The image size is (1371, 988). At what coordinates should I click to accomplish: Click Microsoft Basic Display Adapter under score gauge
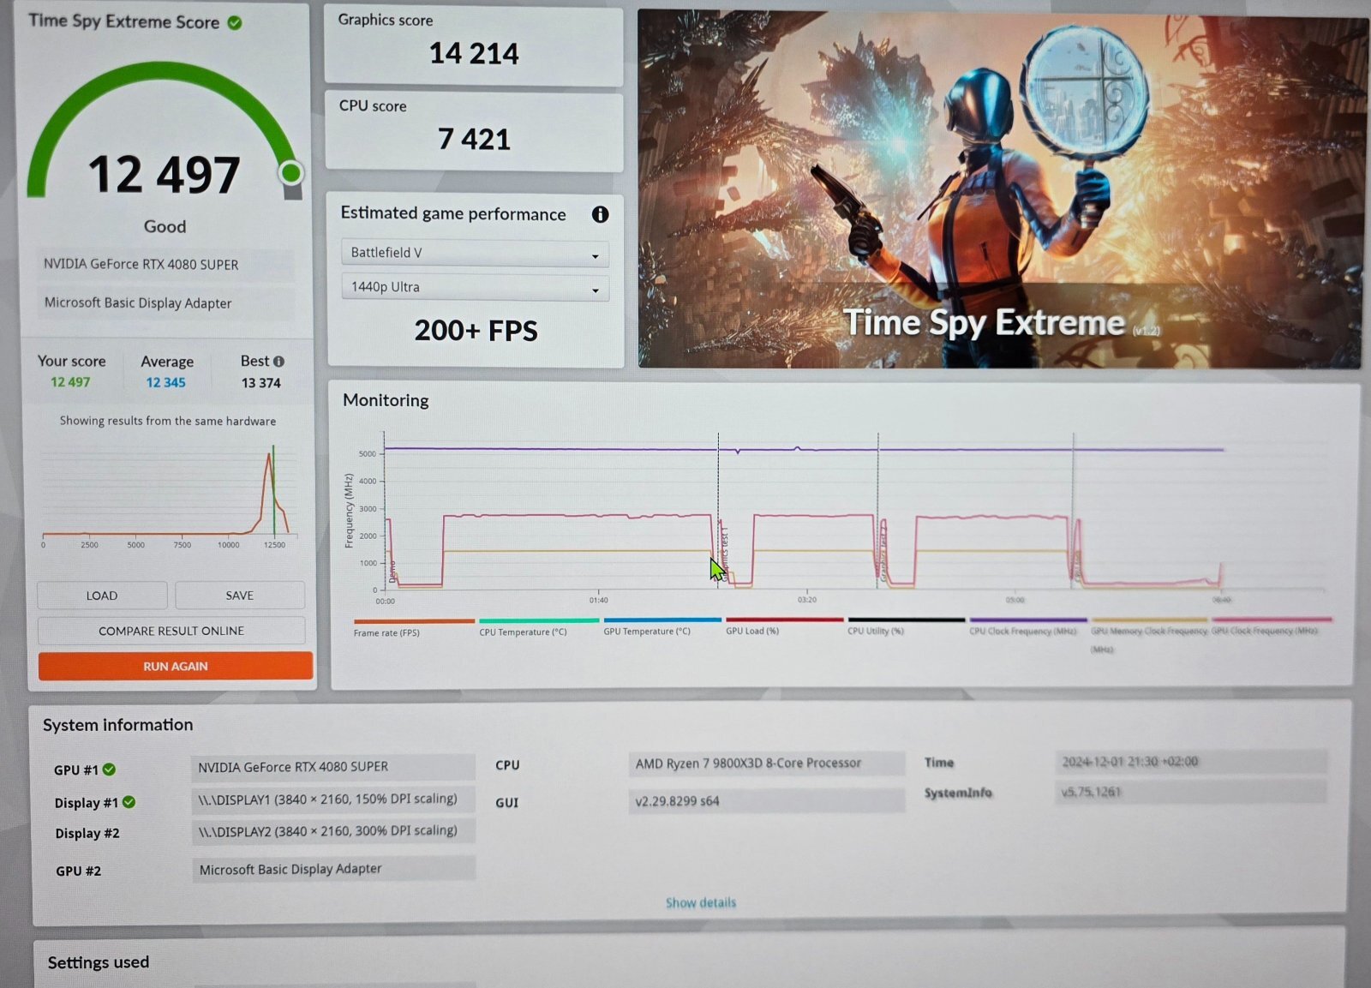[165, 302]
